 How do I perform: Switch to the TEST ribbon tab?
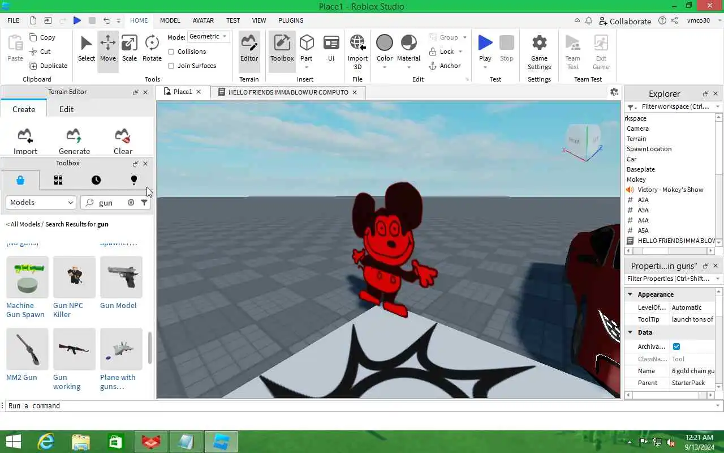pos(233,20)
